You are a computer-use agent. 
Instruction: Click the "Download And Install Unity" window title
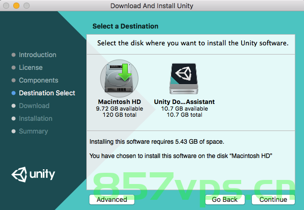tap(152, 6)
